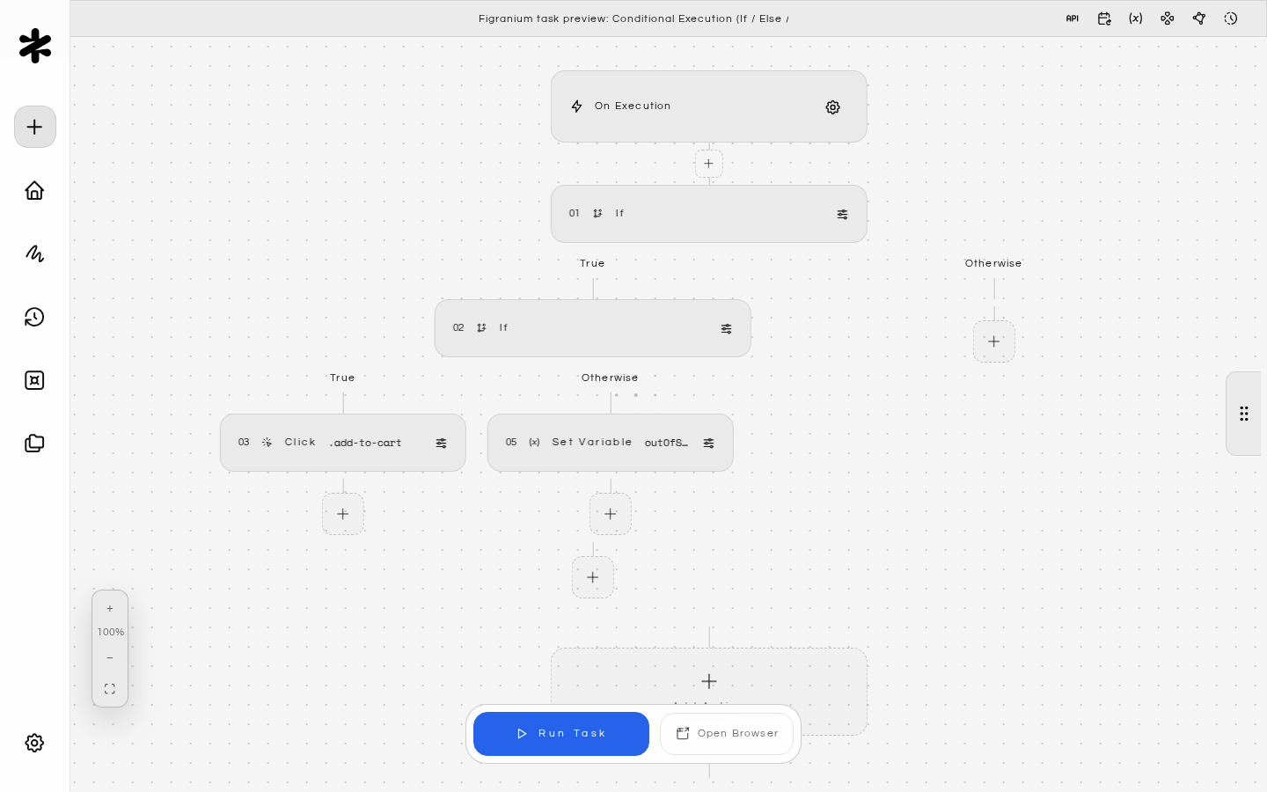Open settings sliders for step 02 If
The width and height of the screenshot is (1267, 792).
[x=726, y=328]
